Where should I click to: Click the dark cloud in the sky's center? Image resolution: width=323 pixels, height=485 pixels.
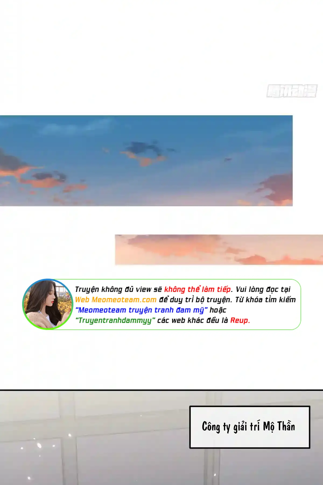point(141,148)
